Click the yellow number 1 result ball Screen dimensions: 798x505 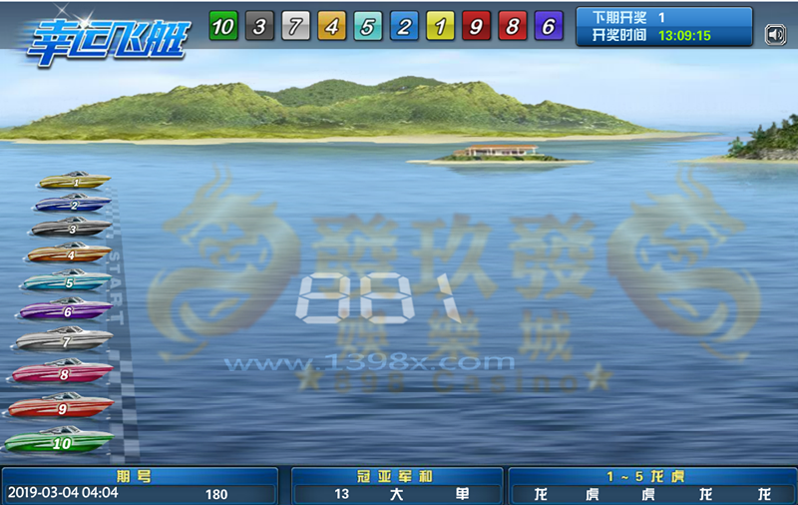440,26
